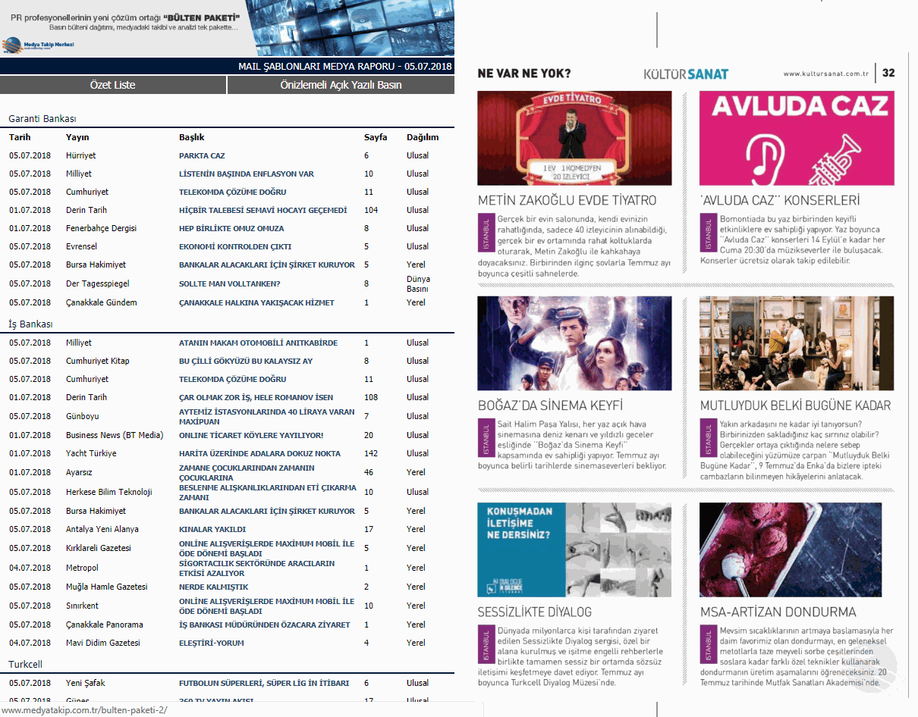Open İŞ BANKASI MÜDÜRÜNDEN ÖZACARA ZİYARET
The width and height of the screenshot is (918, 717).
click(265, 625)
